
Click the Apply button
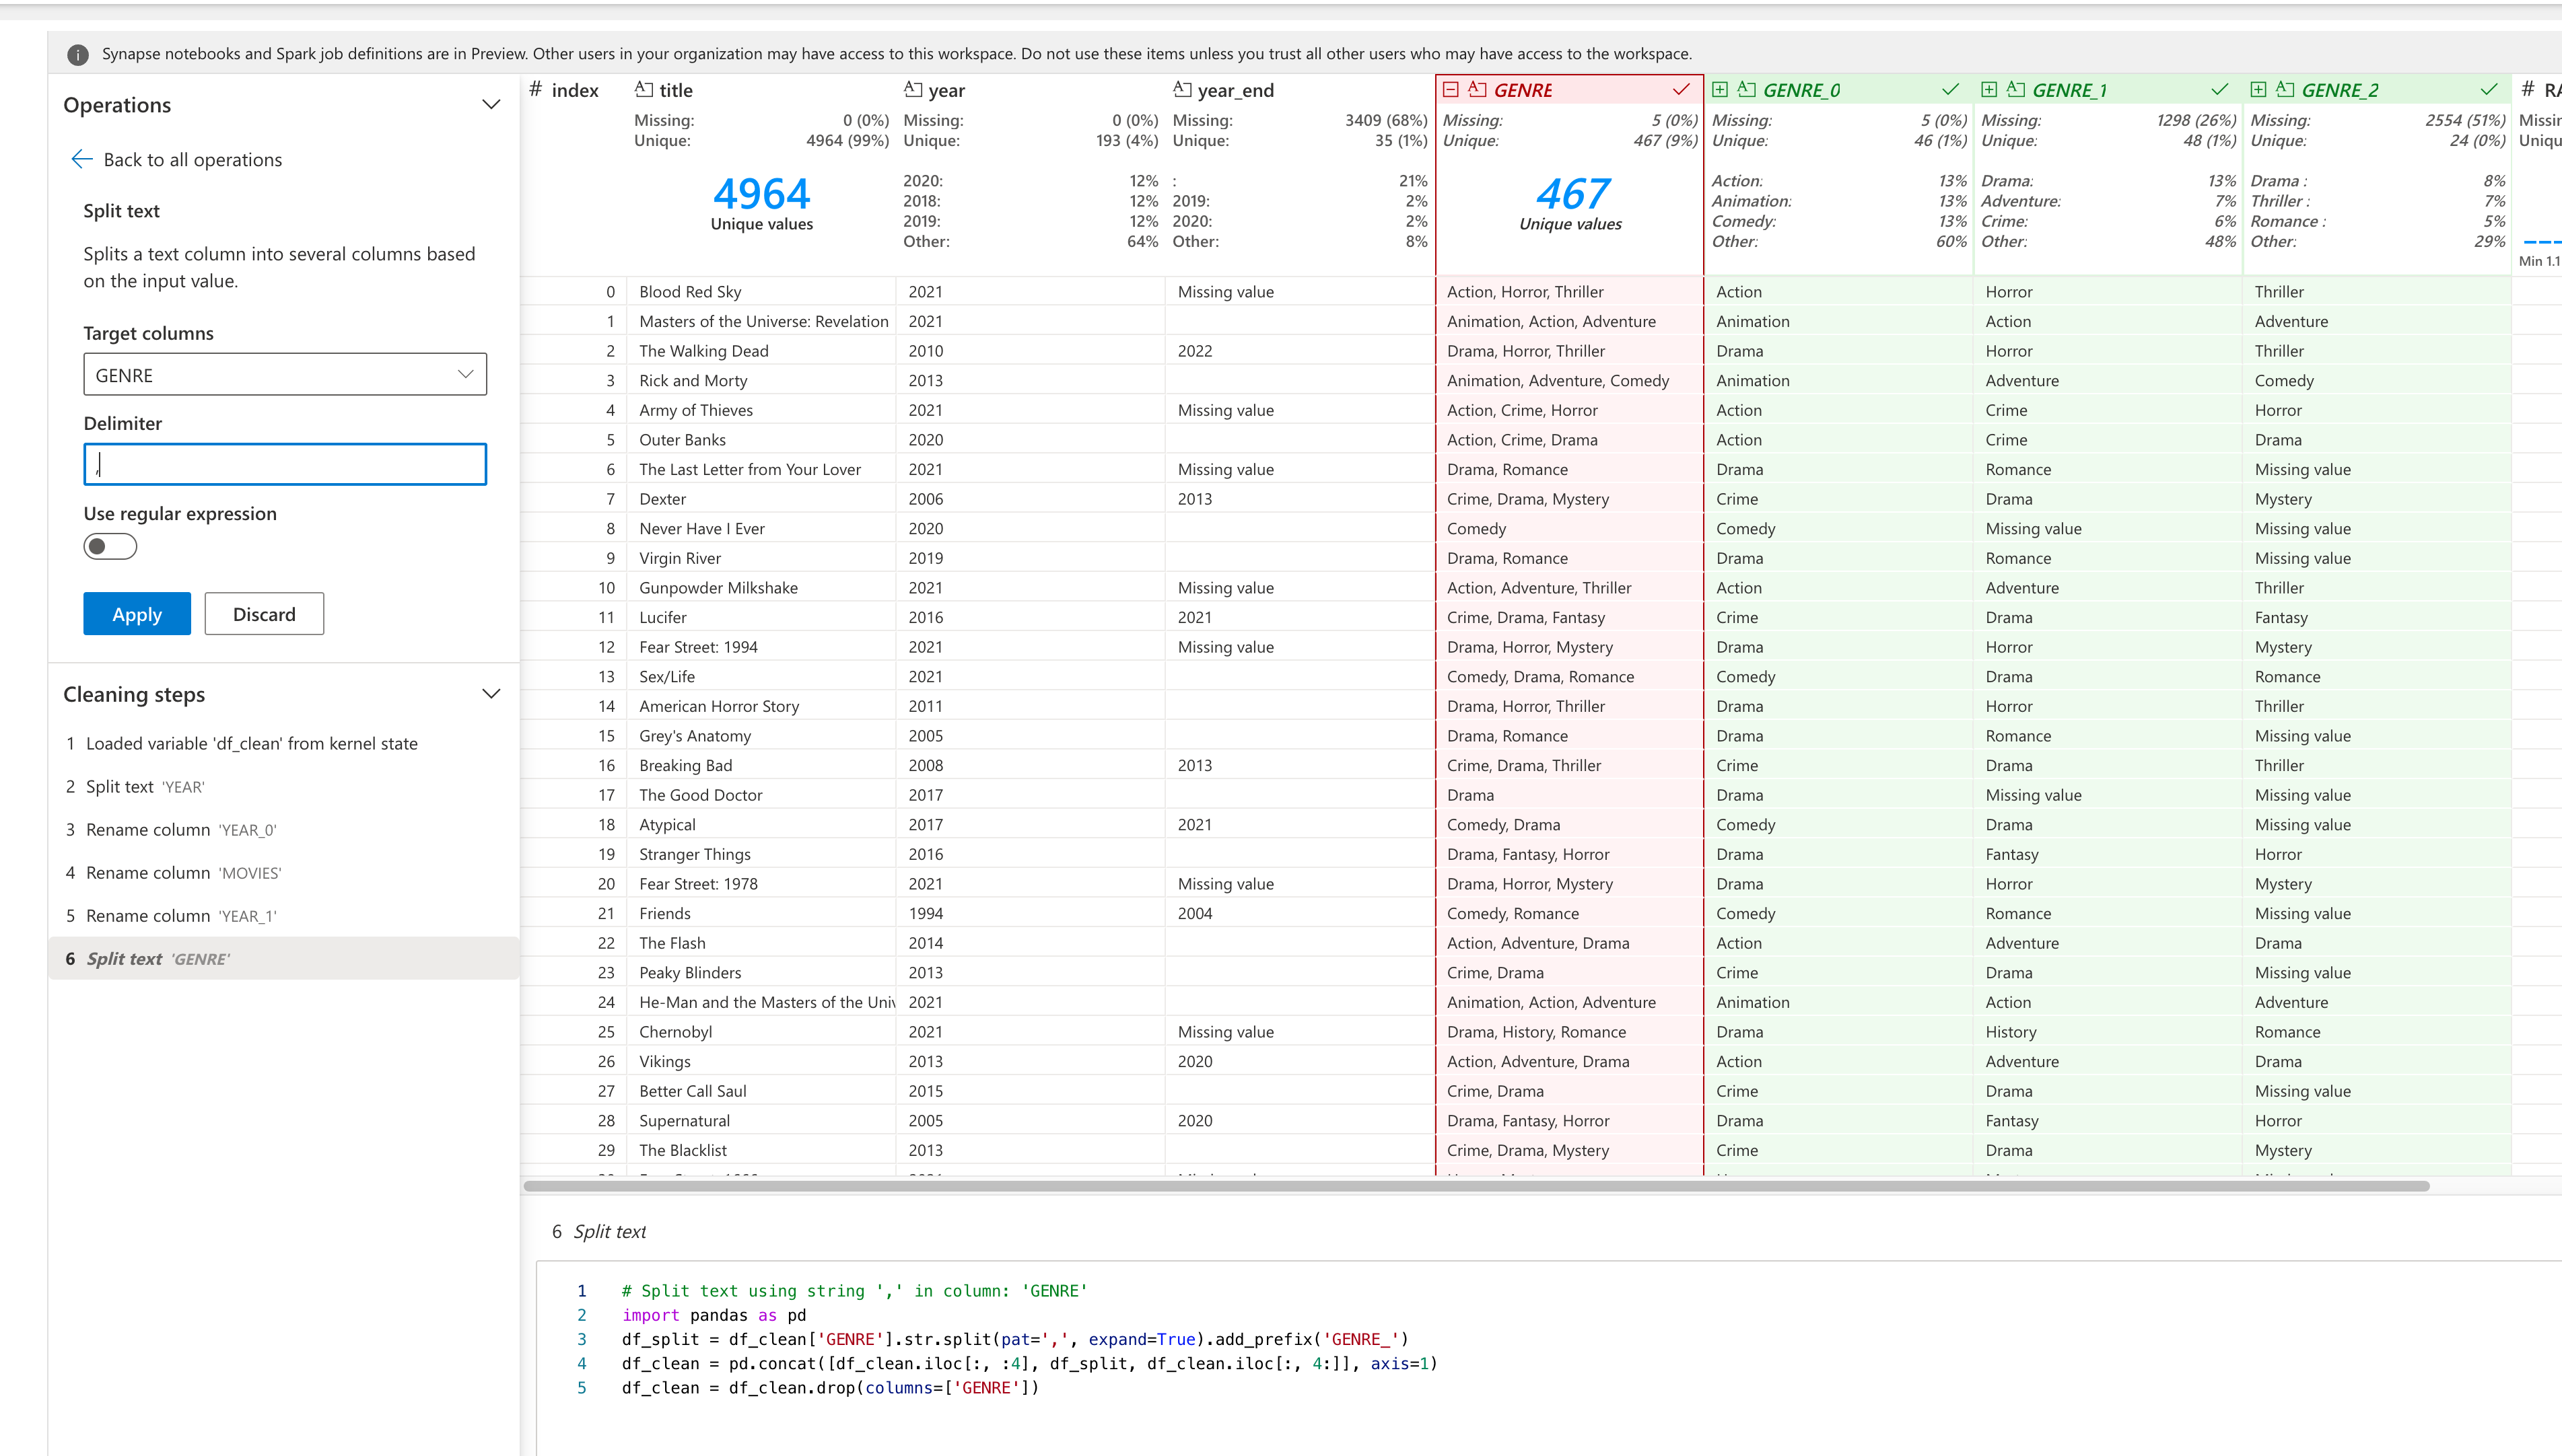coord(137,614)
